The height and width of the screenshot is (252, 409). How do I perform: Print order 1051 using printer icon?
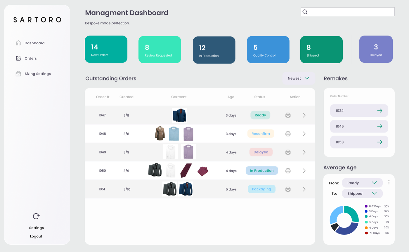[288, 189]
